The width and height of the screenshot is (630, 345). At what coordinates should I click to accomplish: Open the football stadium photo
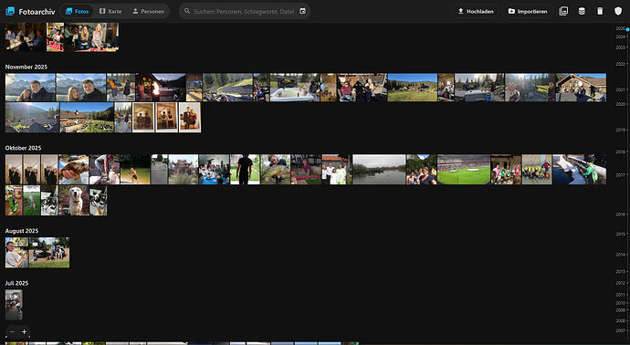[464, 170]
